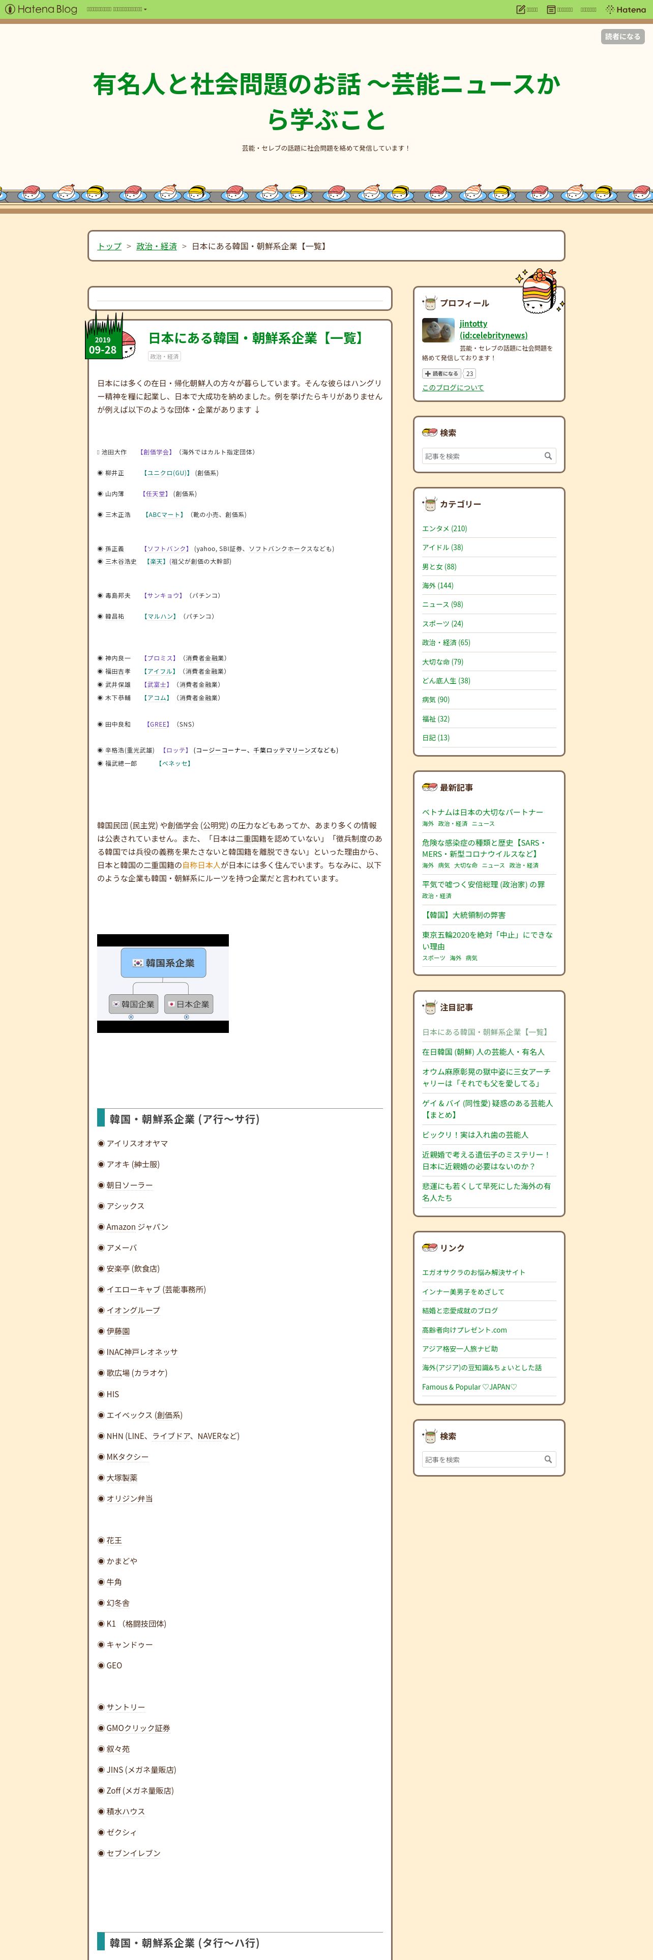Click the 大塚製薬 underlined entry
The image size is (653, 1960).
pos(122,1477)
